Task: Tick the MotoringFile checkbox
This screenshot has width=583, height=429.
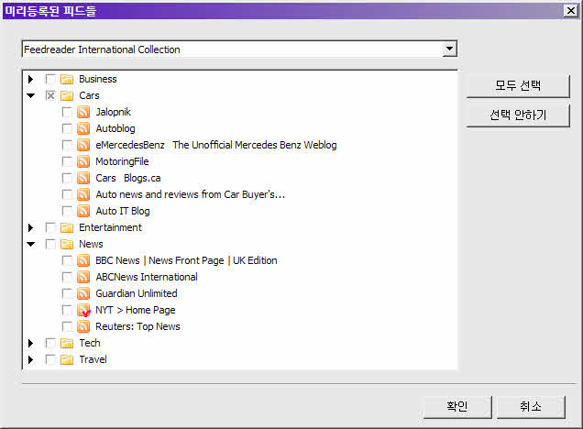Action: [x=67, y=161]
